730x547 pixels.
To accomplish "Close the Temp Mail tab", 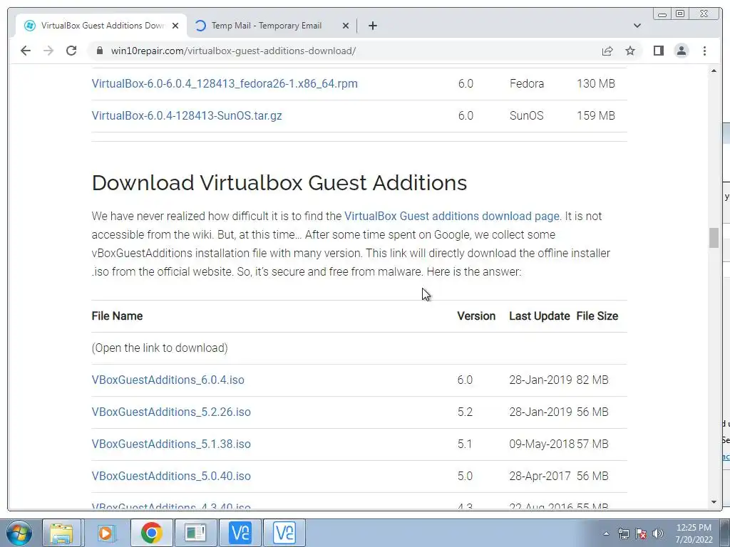I will [346, 26].
